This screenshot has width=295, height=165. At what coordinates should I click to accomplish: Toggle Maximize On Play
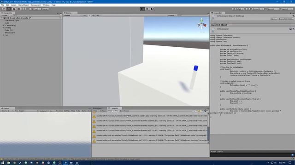pyautogui.click(x=63, y=111)
